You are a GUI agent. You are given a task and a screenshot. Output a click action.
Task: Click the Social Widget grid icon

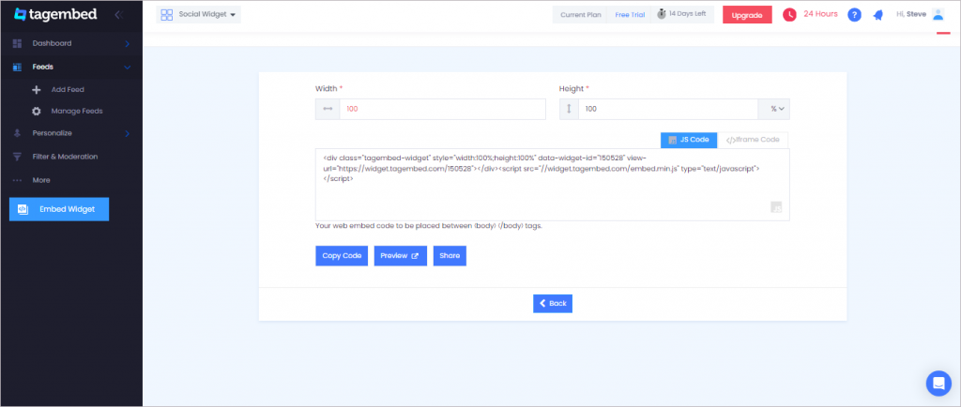[167, 15]
